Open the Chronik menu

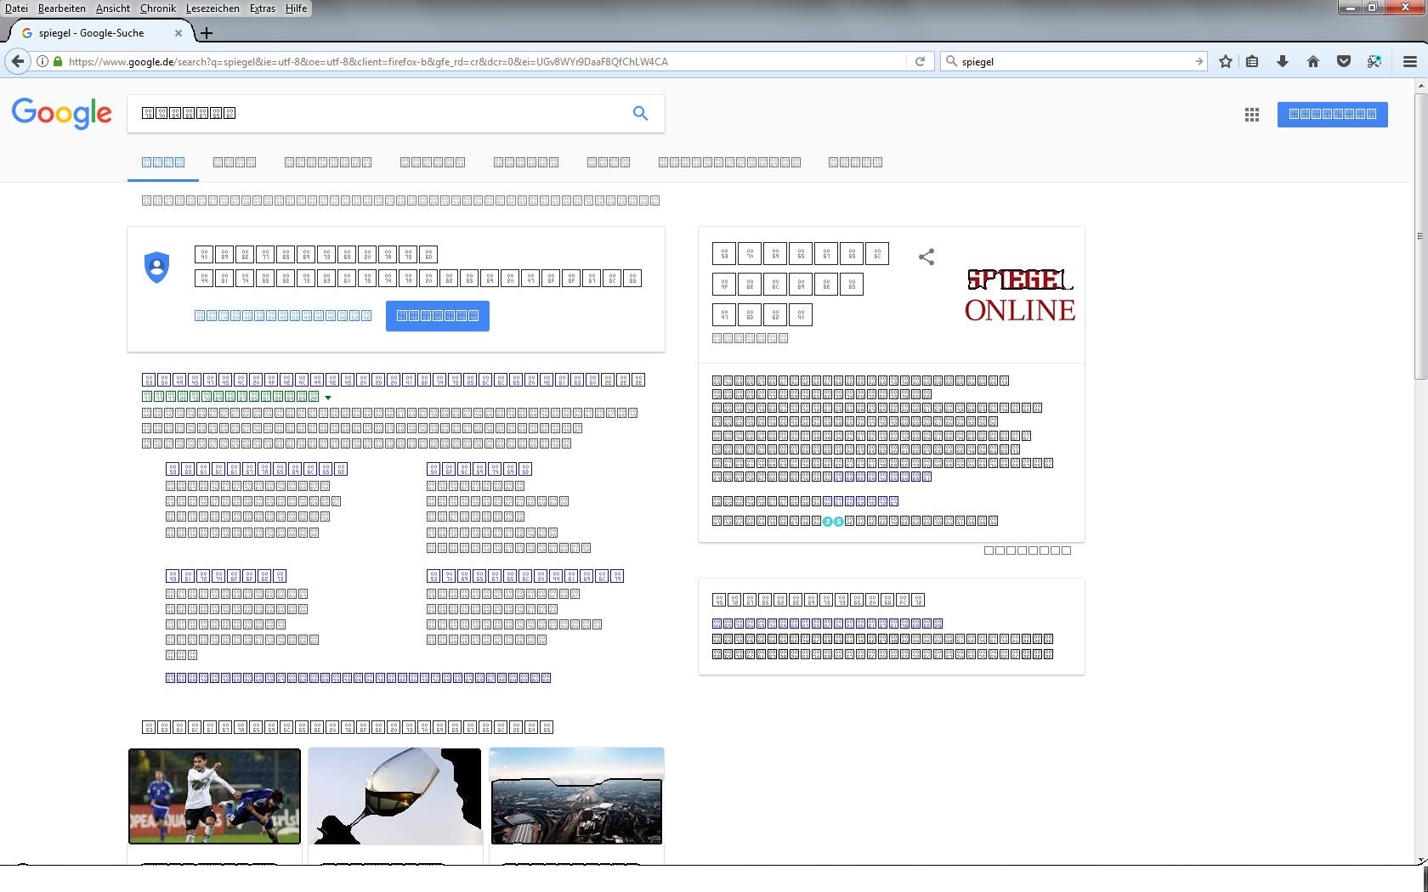[x=157, y=8]
